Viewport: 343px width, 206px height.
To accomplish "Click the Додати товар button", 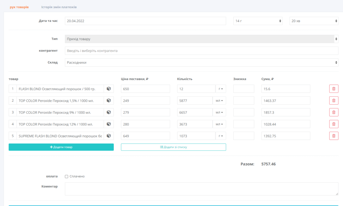I will coord(61,147).
